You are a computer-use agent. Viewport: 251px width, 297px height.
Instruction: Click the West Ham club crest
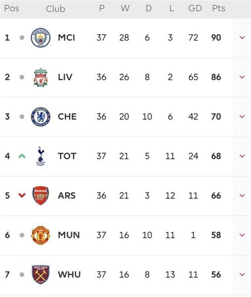coord(41,275)
